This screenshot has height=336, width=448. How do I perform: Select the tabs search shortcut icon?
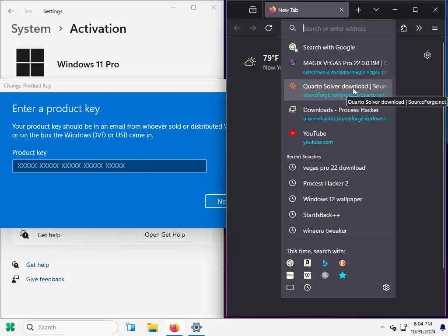(290, 287)
